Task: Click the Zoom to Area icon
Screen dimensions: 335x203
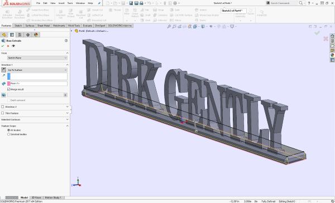Action: (x=174, y=26)
